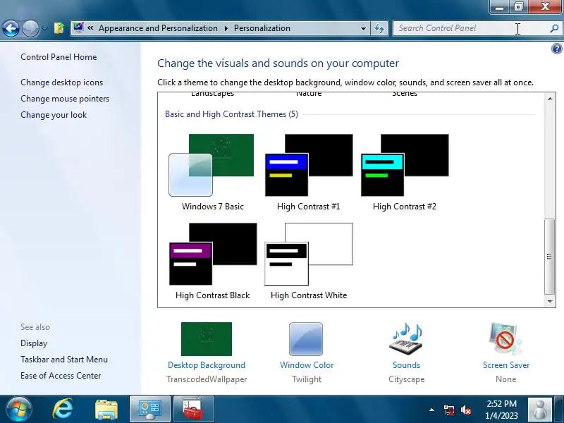The image size is (564, 423).
Task: Open Change your look link
Action: [x=54, y=115]
